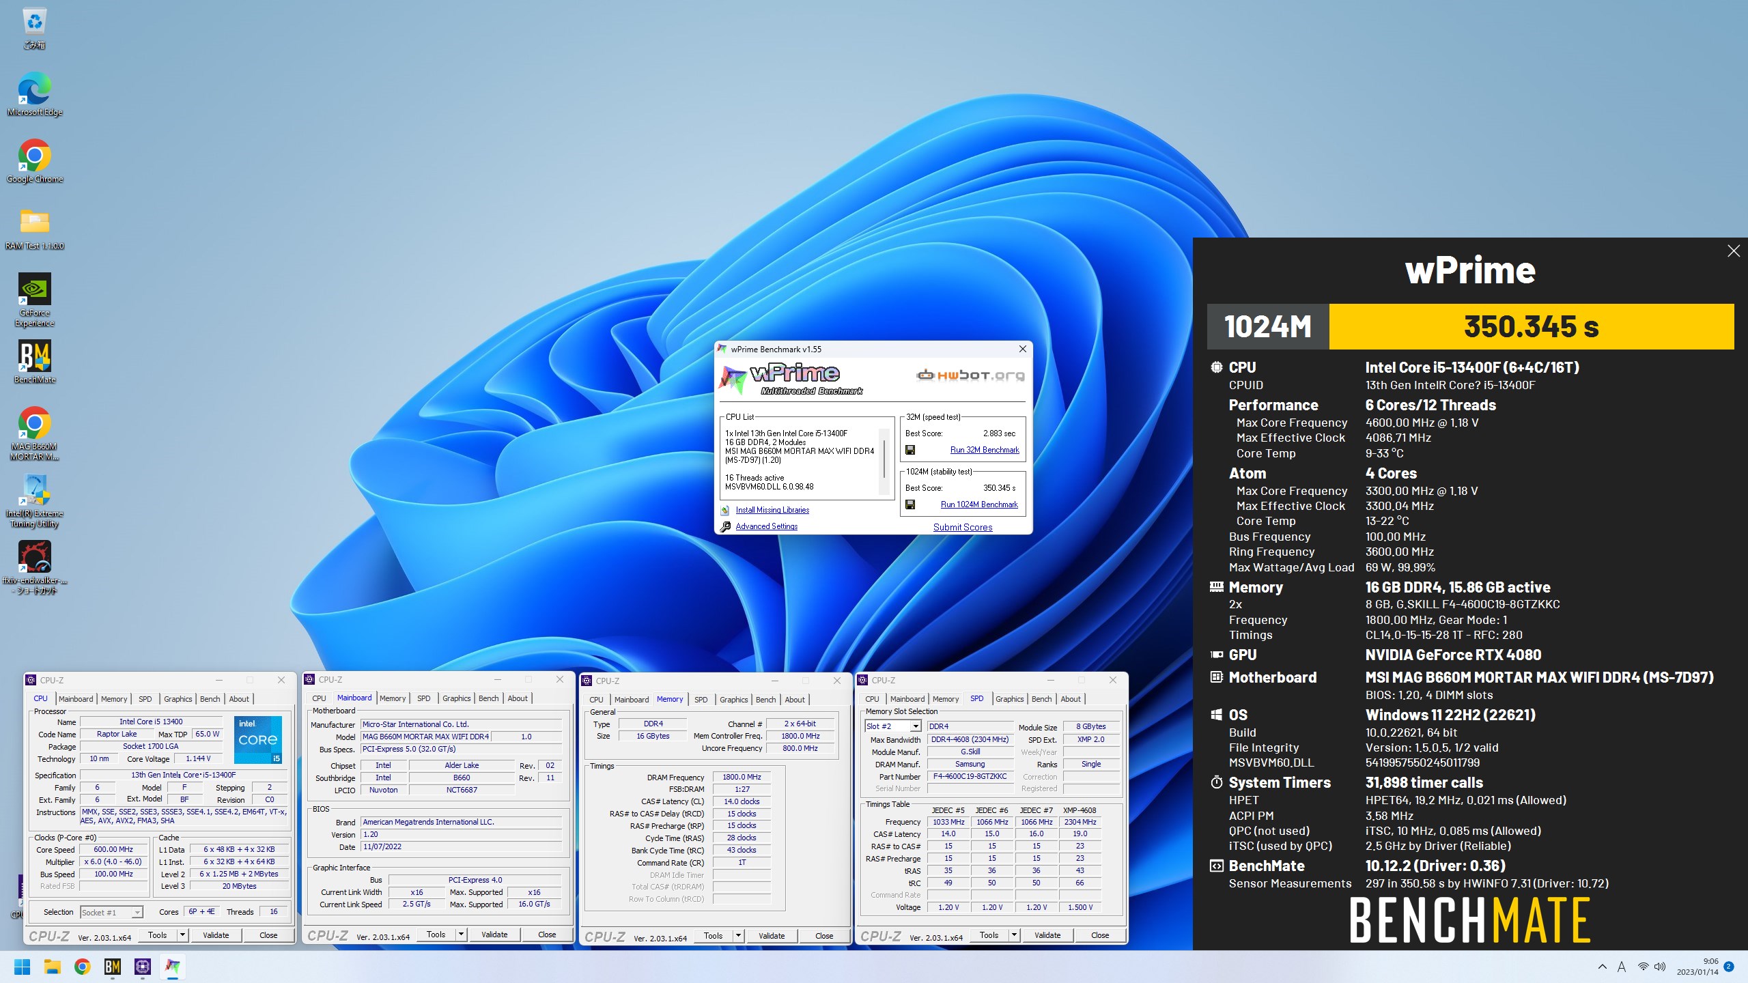Screen dimensions: 1748x983
Task: Open Tools dropdown arrow in Mainboard window
Action: [x=461, y=934]
